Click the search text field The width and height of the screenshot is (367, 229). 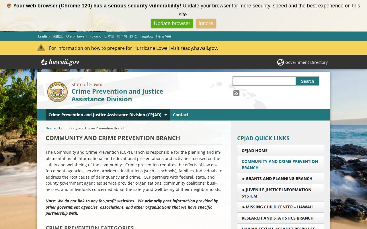coord(264,81)
